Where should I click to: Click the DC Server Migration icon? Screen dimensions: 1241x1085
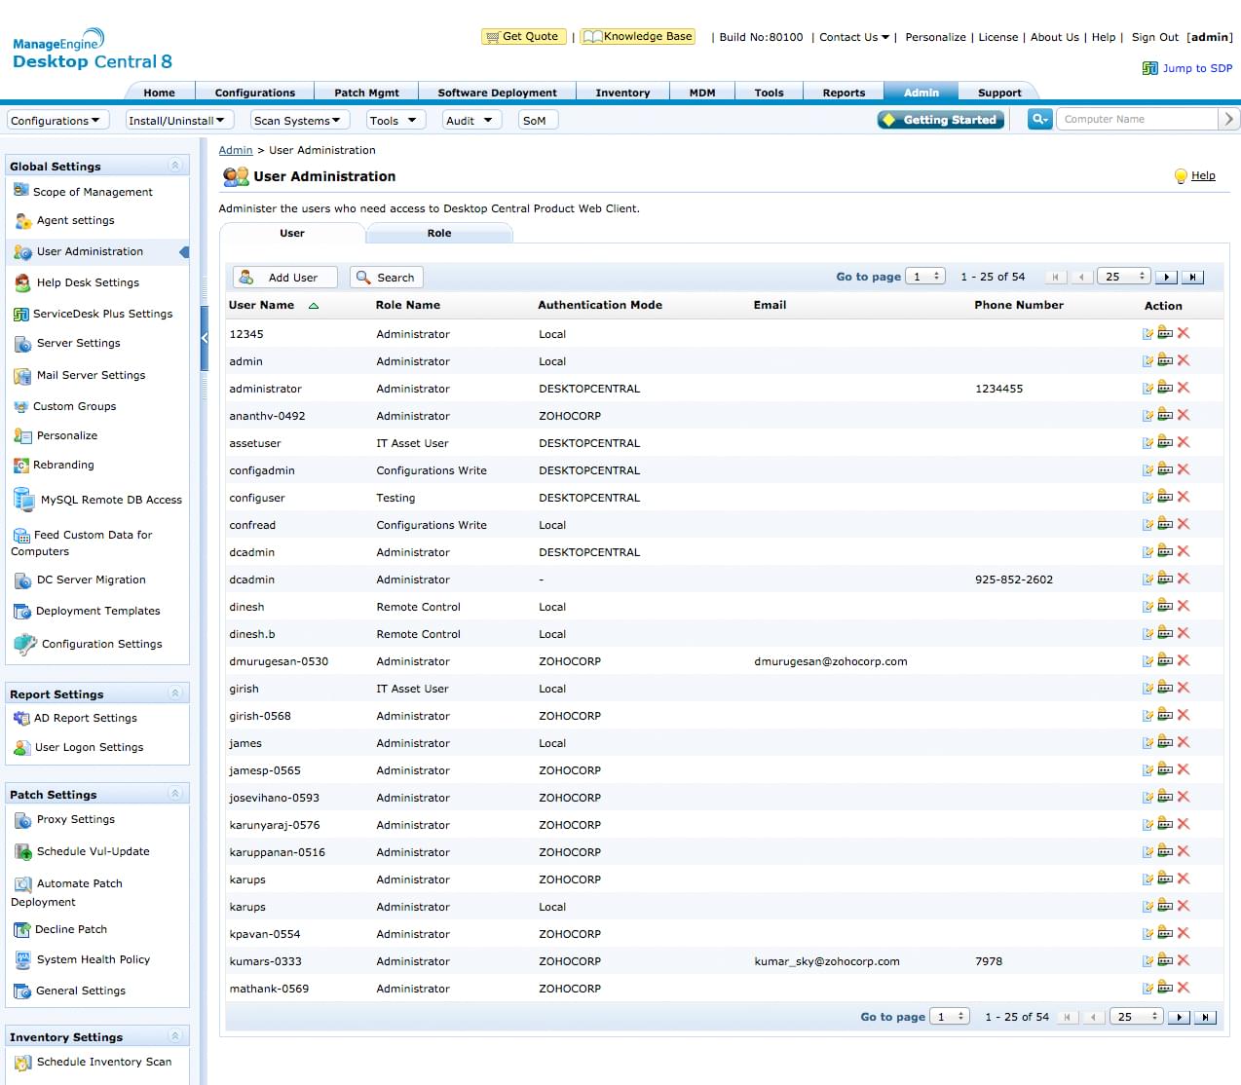tap(23, 580)
